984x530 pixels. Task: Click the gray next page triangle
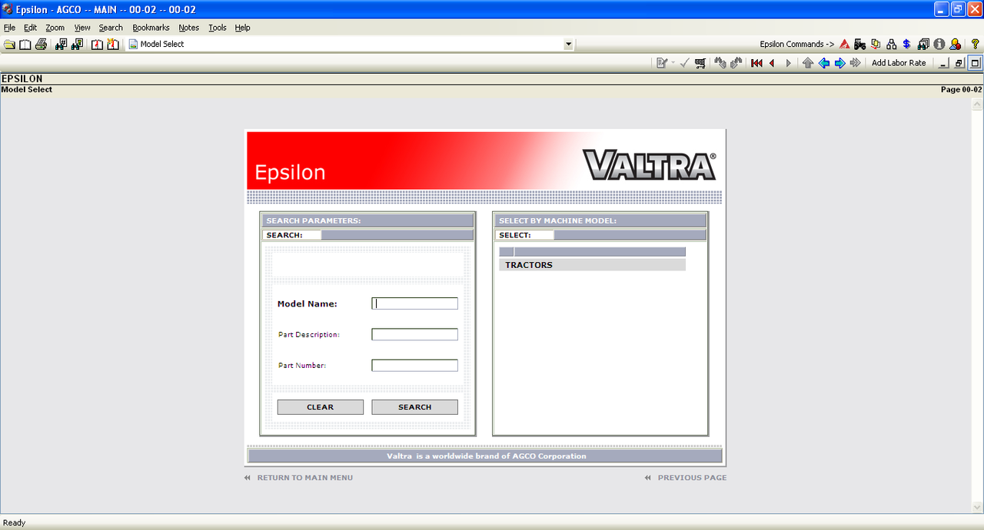(x=788, y=63)
